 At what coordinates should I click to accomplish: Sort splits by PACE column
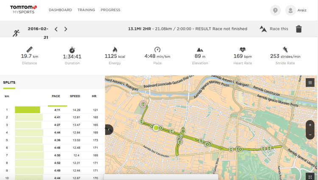click(56, 96)
